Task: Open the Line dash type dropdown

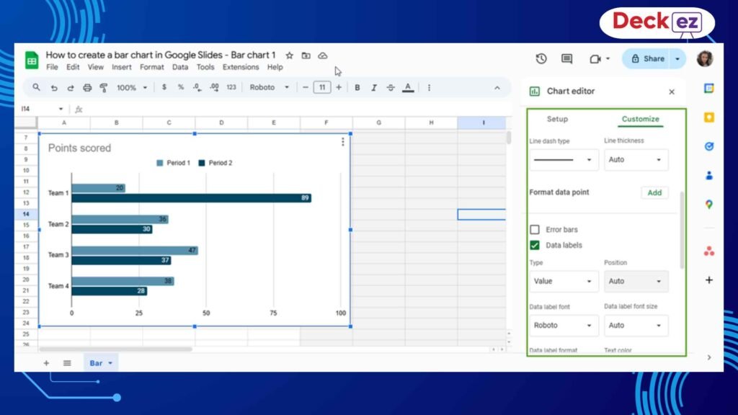Action: pos(564,160)
